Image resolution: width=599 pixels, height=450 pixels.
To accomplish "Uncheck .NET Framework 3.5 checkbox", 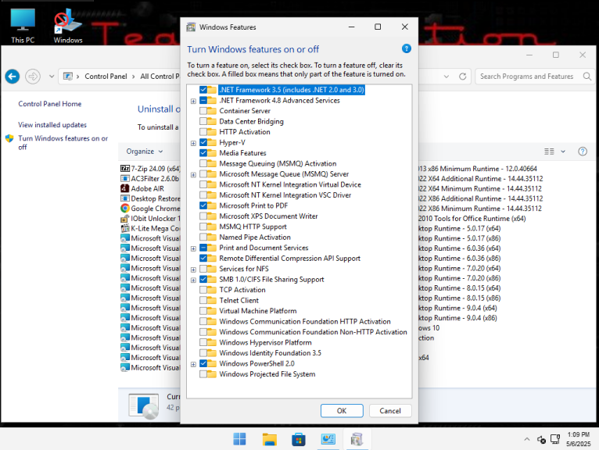I will [203, 90].
